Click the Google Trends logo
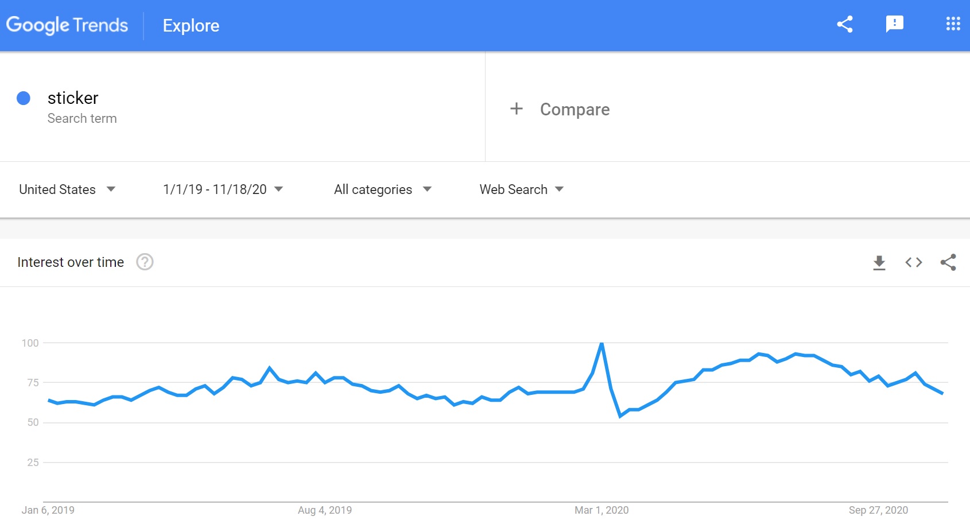 [x=67, y=25]
